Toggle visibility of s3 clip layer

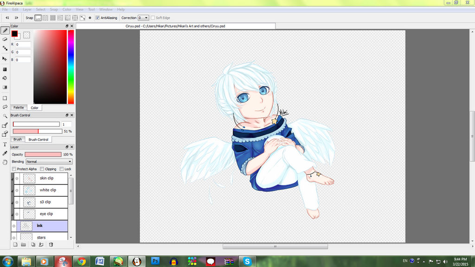tap(17, 202)
